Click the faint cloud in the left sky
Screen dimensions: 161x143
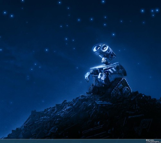16,60
